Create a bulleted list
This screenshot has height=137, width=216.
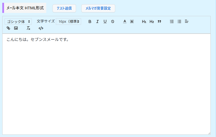click(x=179, y=21)
